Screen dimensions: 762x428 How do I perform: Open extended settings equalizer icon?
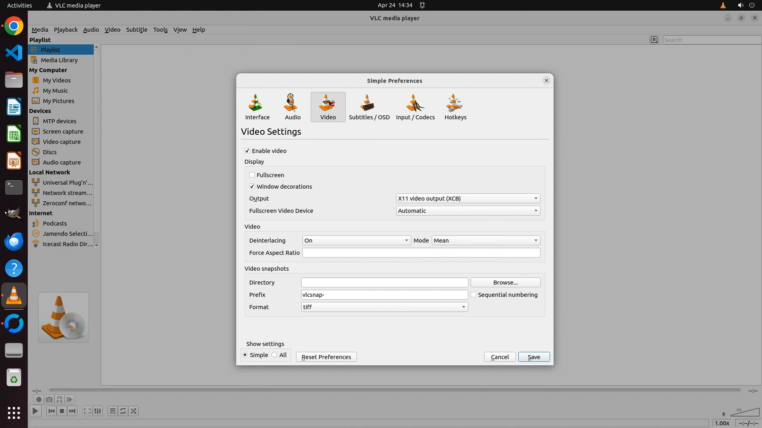pos(98,411)
